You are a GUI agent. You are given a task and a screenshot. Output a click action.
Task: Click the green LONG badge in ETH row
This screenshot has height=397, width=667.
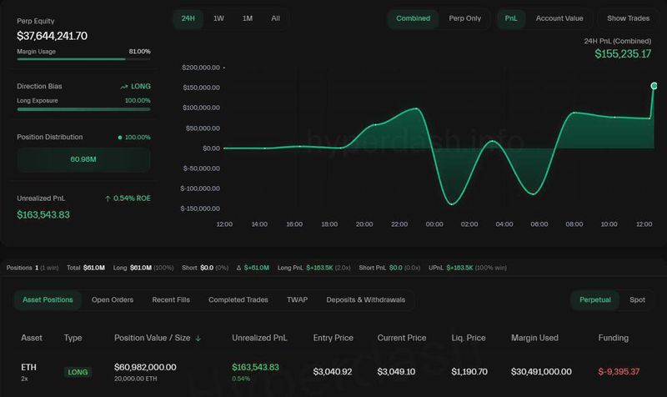(78, 372)
